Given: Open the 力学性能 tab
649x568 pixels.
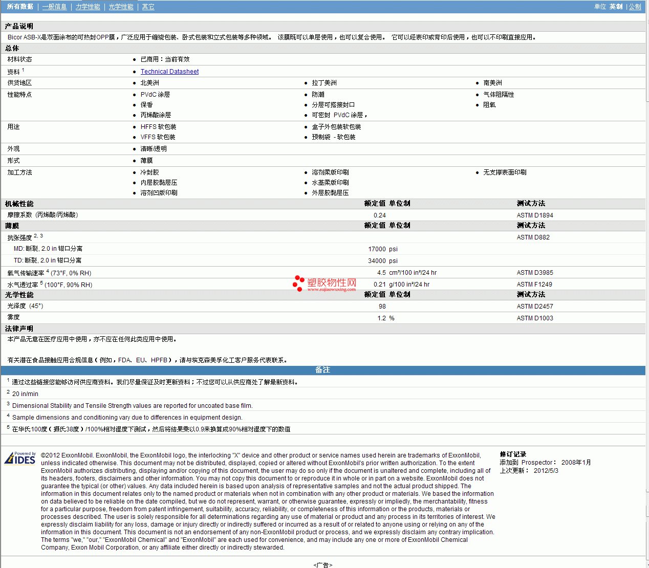Looking at the screenshot, I should click(88, 7).
